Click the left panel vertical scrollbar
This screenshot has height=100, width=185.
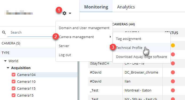tap(79, 81)
